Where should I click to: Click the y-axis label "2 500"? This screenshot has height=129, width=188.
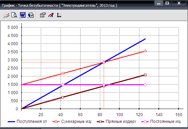coord(13,68)
